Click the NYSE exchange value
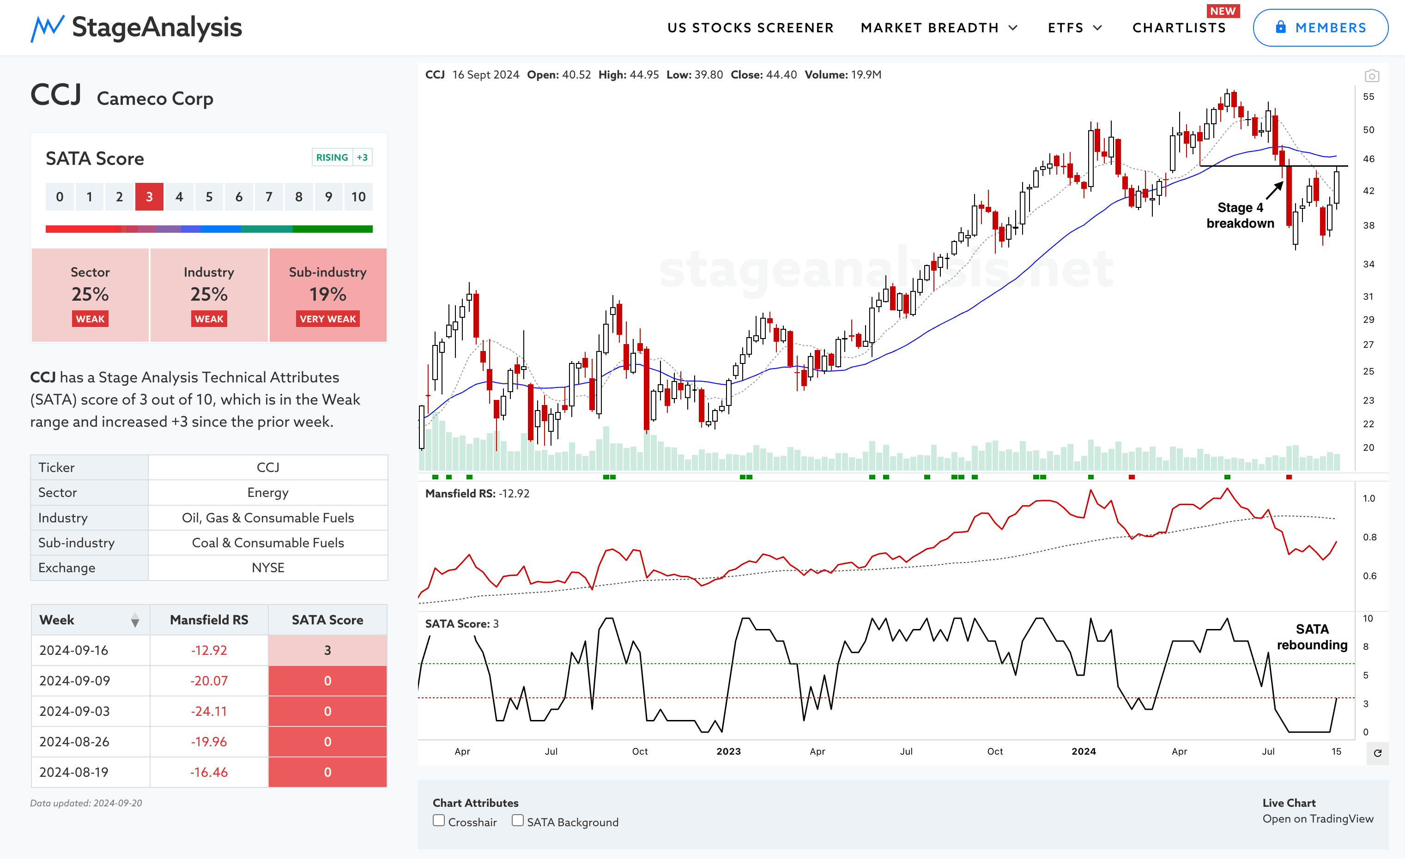 coord(268,568)
